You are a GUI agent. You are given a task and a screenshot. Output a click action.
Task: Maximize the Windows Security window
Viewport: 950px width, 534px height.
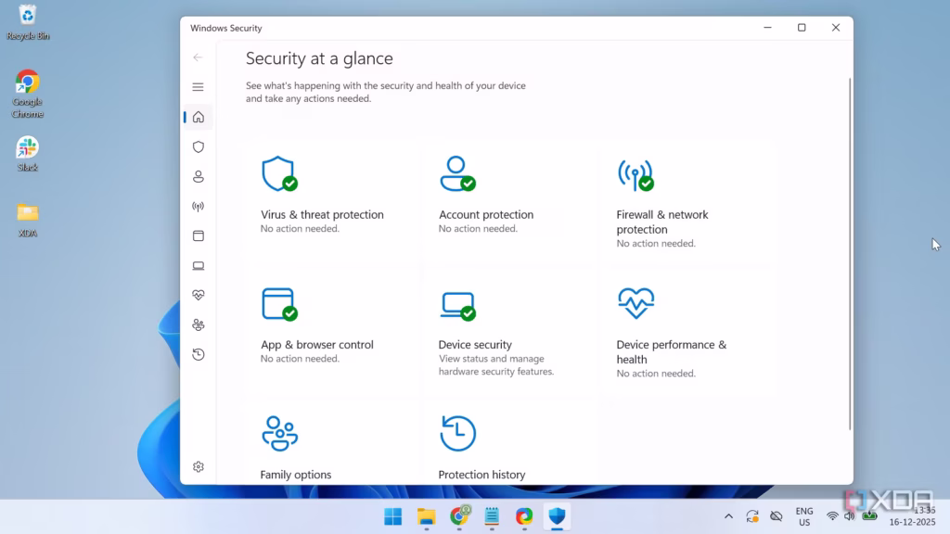tap(802, 28)
